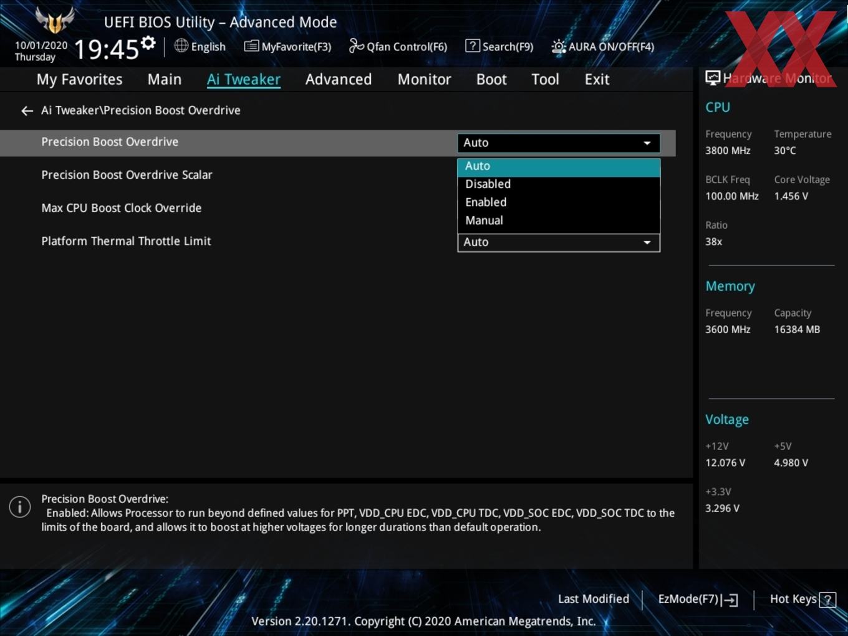848x636 pixels.
Task: Switch to the Main tab
Action: click(165, 79)
